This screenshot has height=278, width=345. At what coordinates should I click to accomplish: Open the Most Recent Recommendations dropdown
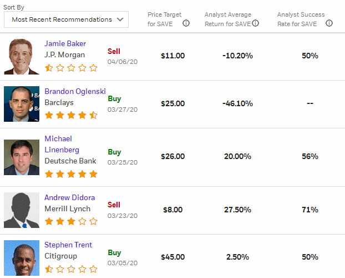66,19
